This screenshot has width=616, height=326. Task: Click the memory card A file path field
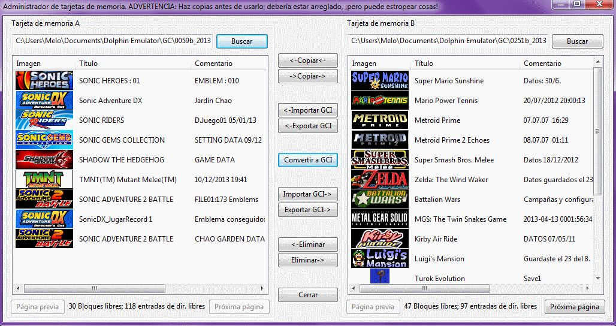tap(113, 41)
